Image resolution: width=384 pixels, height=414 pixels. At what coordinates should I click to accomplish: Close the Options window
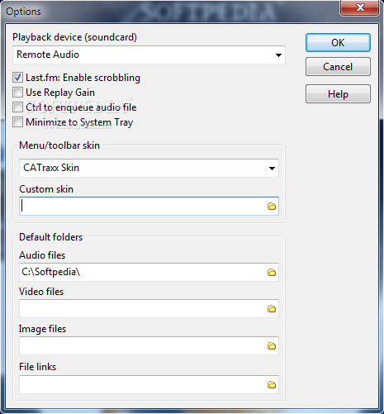pyautogui.click(x=360, y=7)
